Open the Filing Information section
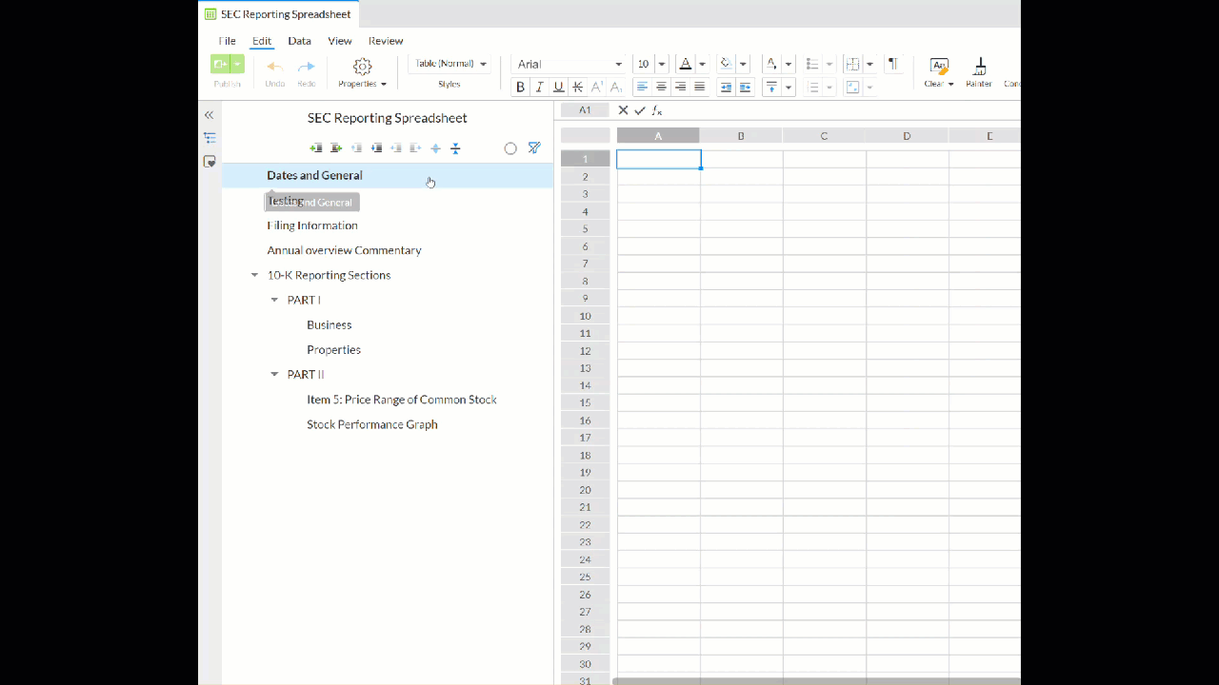1219x685 pixels. point(312,225)
